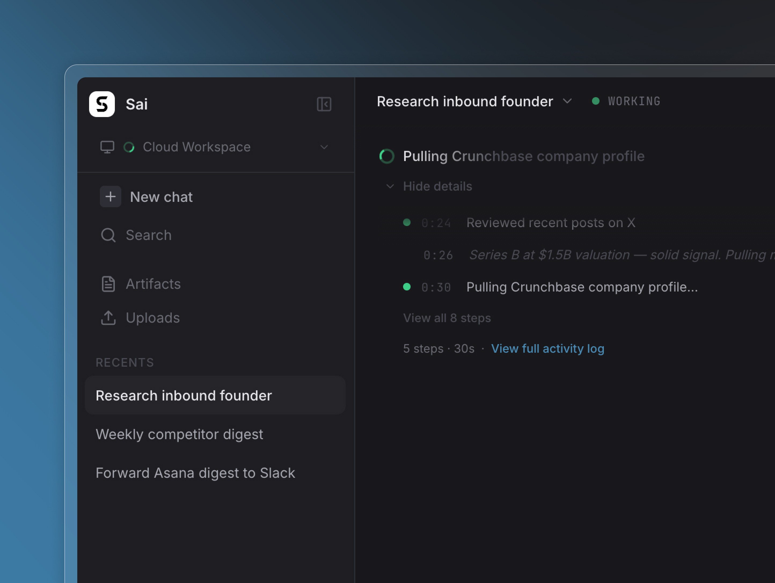Select the Reviewed recent posts on X step
Viewport: 775px width, 583px height.
(550, 223)
